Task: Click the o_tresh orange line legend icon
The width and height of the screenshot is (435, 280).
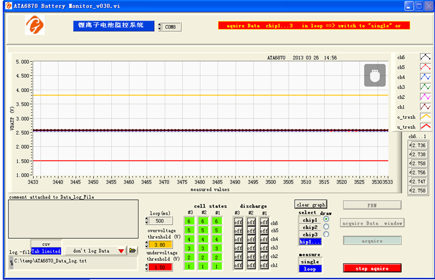Action: click(x=425, y=117)
